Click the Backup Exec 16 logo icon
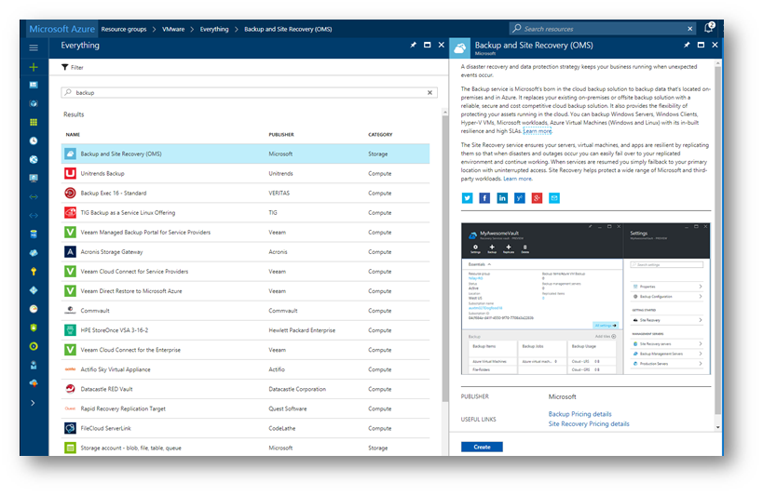Viewport: 763px width, 495px height. coord(70,193)
